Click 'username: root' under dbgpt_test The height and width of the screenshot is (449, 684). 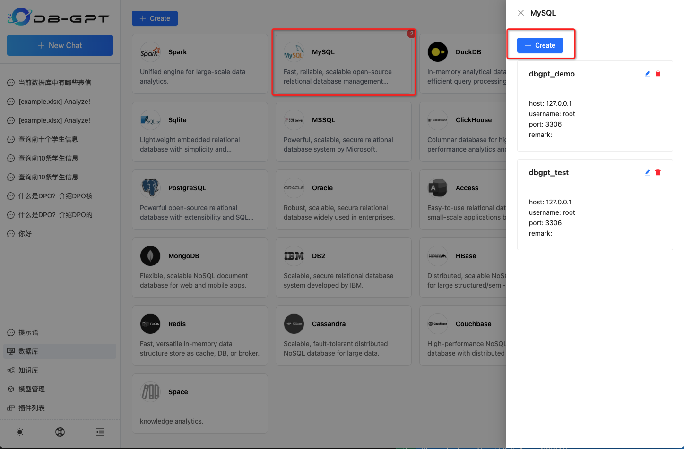[552, 212]
